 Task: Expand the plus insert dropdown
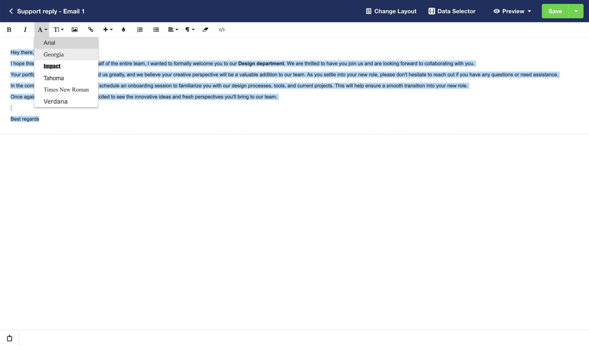click(108, 30)
